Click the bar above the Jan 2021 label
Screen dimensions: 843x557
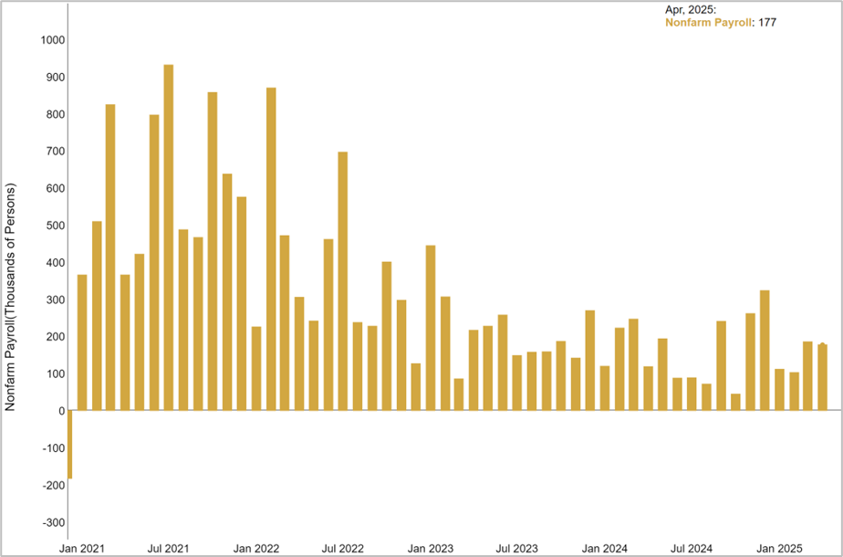click(x=82, y=342)
